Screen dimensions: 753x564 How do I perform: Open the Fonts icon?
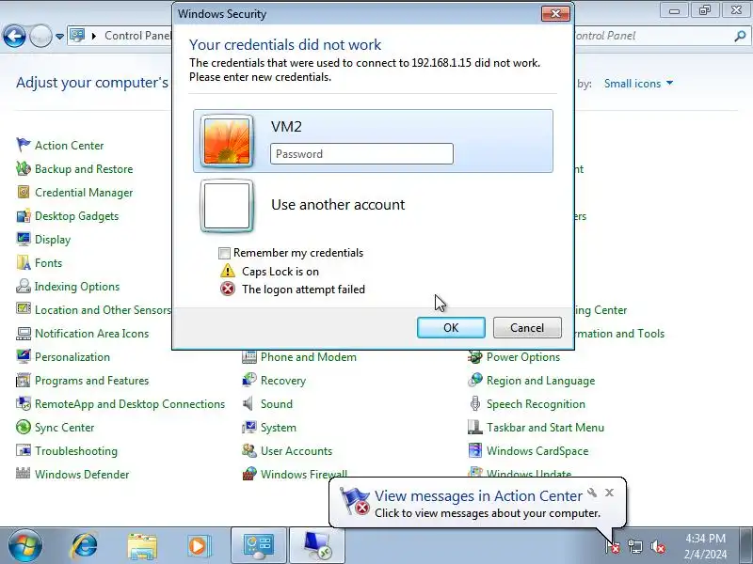[x=23, y=262]
